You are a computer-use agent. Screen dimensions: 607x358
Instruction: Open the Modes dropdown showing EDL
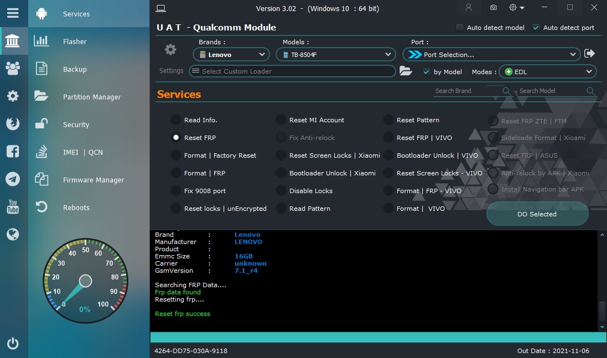[x=547, y=71]
